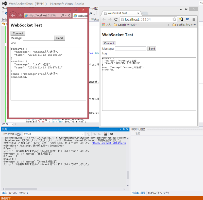Click 'OnClose ::1' line in output

(10, 156)
